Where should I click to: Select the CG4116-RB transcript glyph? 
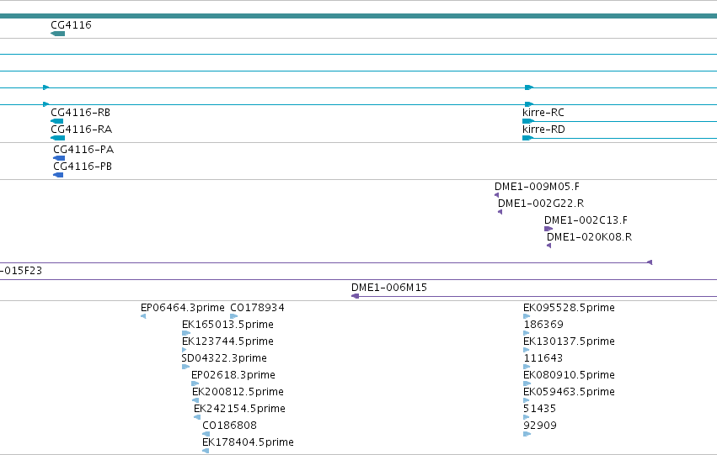pos(56,121)
